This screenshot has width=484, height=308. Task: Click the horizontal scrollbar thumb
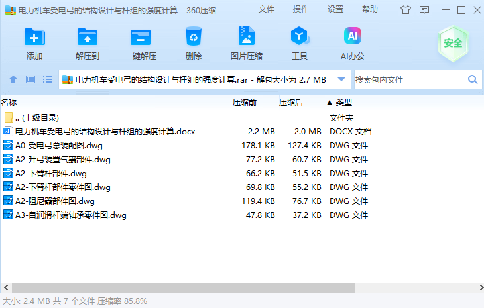coord(183,288)
